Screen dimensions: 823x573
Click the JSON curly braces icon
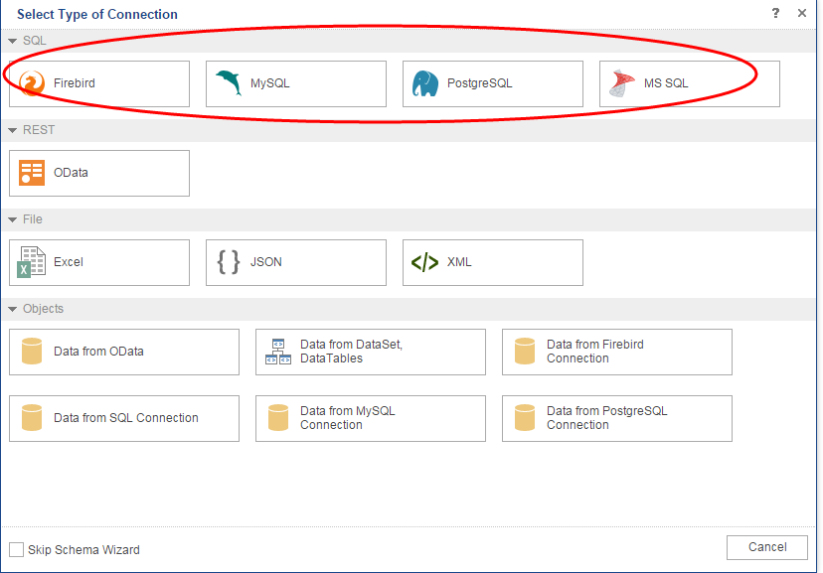pyautogui.click(x=229, y=262)
